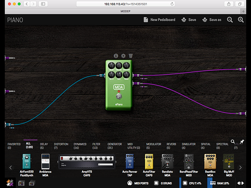The width and height of the screenshot is (251, 188).
Task: Create a New Pedalboard
Action: (159, 20)
